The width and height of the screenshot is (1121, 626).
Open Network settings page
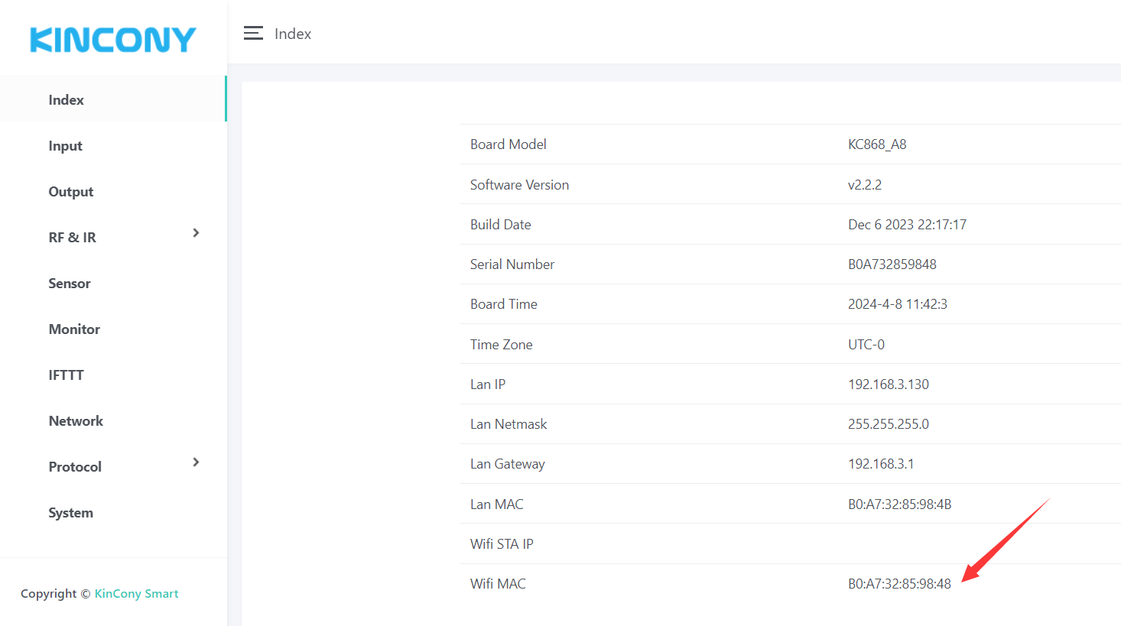(76, 421)
